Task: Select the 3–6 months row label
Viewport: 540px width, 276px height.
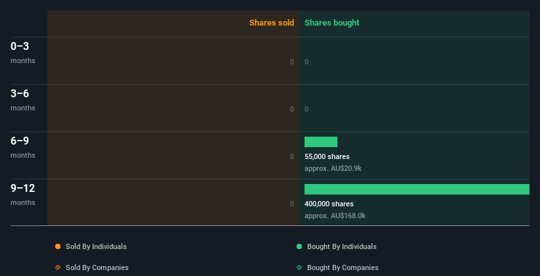Action: point(23,100)
